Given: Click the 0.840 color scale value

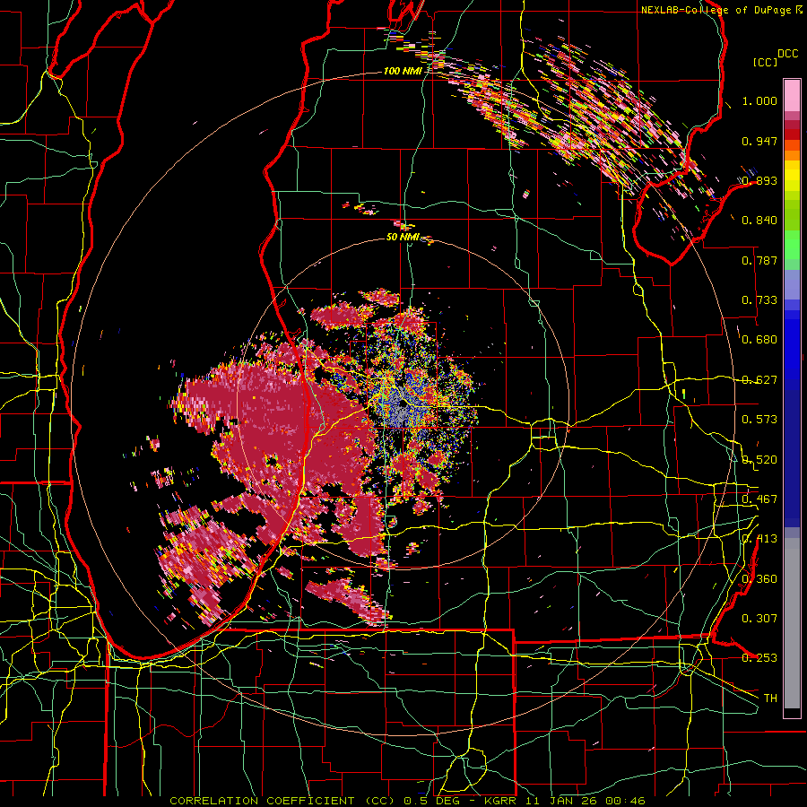Looking at the screenshot, I should 759,221.
